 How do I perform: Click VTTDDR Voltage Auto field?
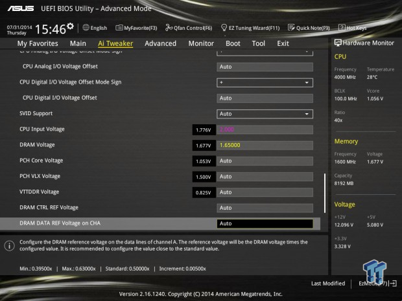click(x=265, y=192)
